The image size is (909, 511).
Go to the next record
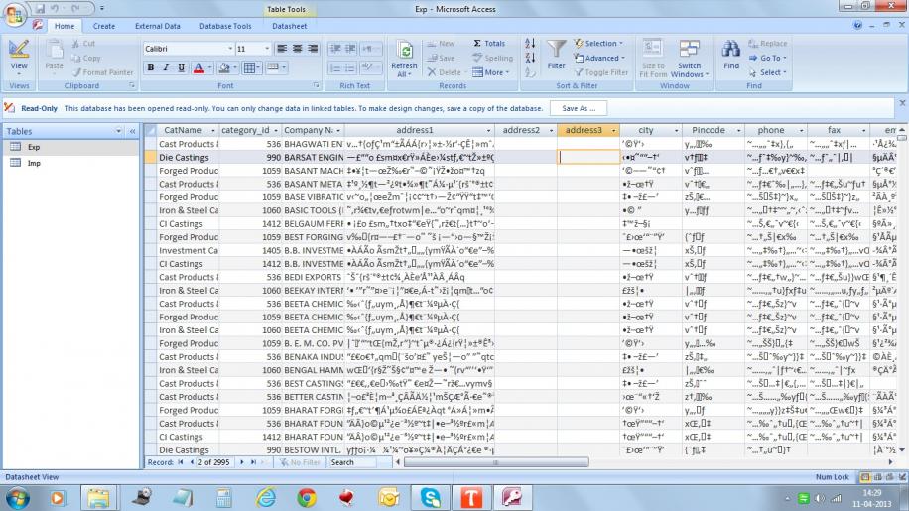pos(242,462)
